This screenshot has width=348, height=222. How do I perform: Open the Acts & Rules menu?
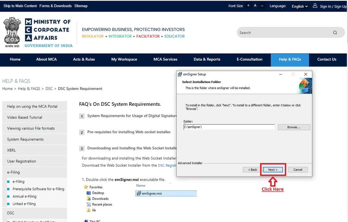coord(84,59)
